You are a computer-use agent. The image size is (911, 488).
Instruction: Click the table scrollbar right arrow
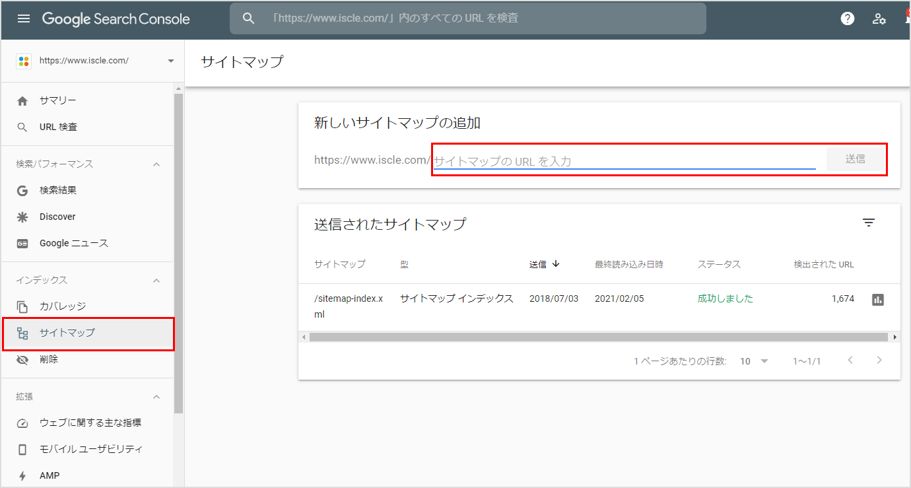click(x=895, y=337)
